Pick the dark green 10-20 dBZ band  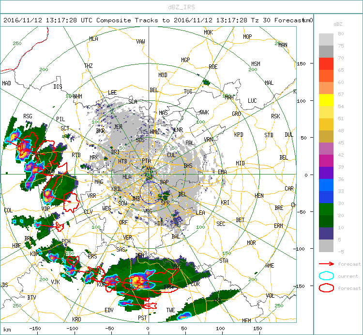(x=326, y=221)
